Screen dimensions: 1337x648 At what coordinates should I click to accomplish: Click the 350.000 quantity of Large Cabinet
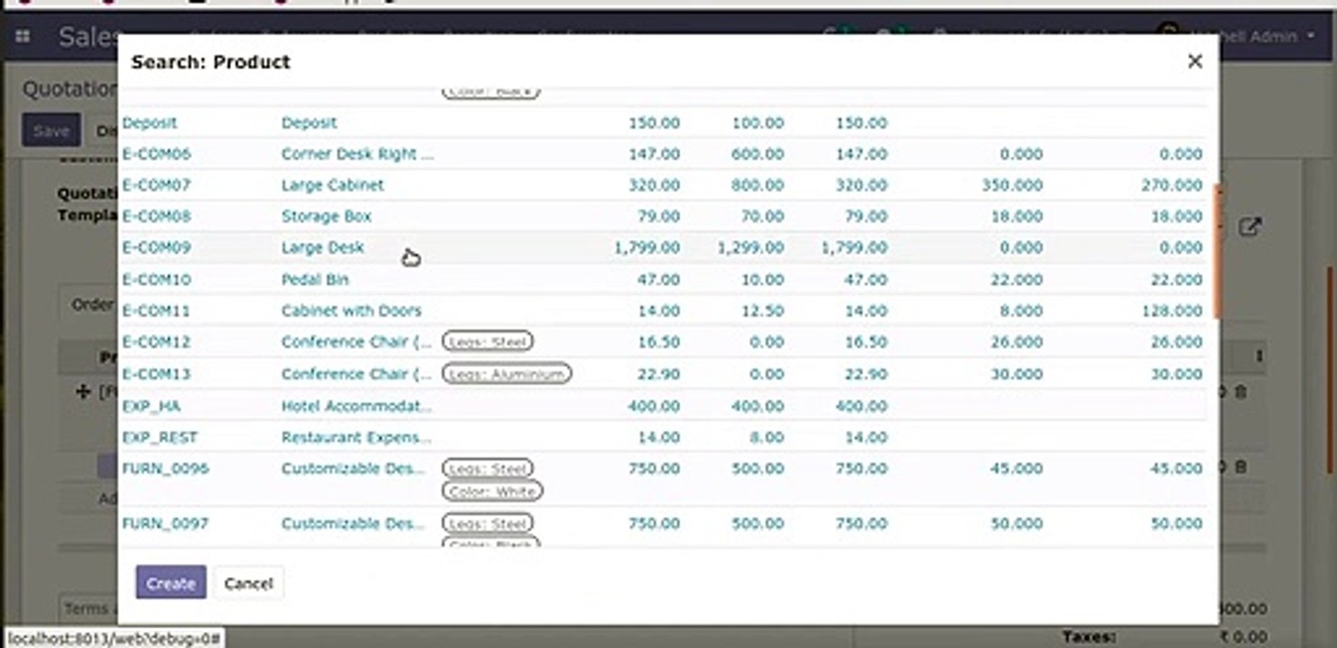click(x=1012, y=184)
